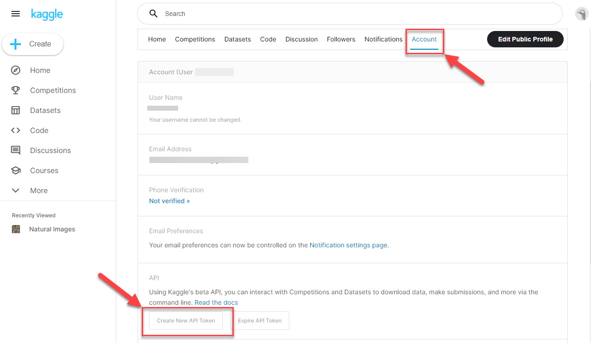Open Competitions in the sidebar

click(53, 90)
